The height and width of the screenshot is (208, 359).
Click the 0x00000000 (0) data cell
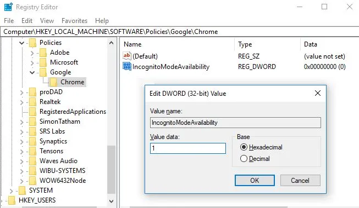tap(325, 67)
